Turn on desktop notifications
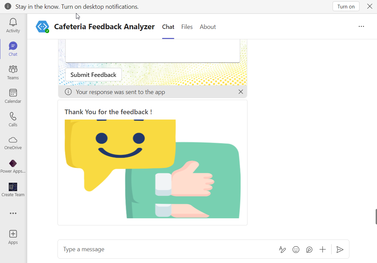 click(346, 6)
